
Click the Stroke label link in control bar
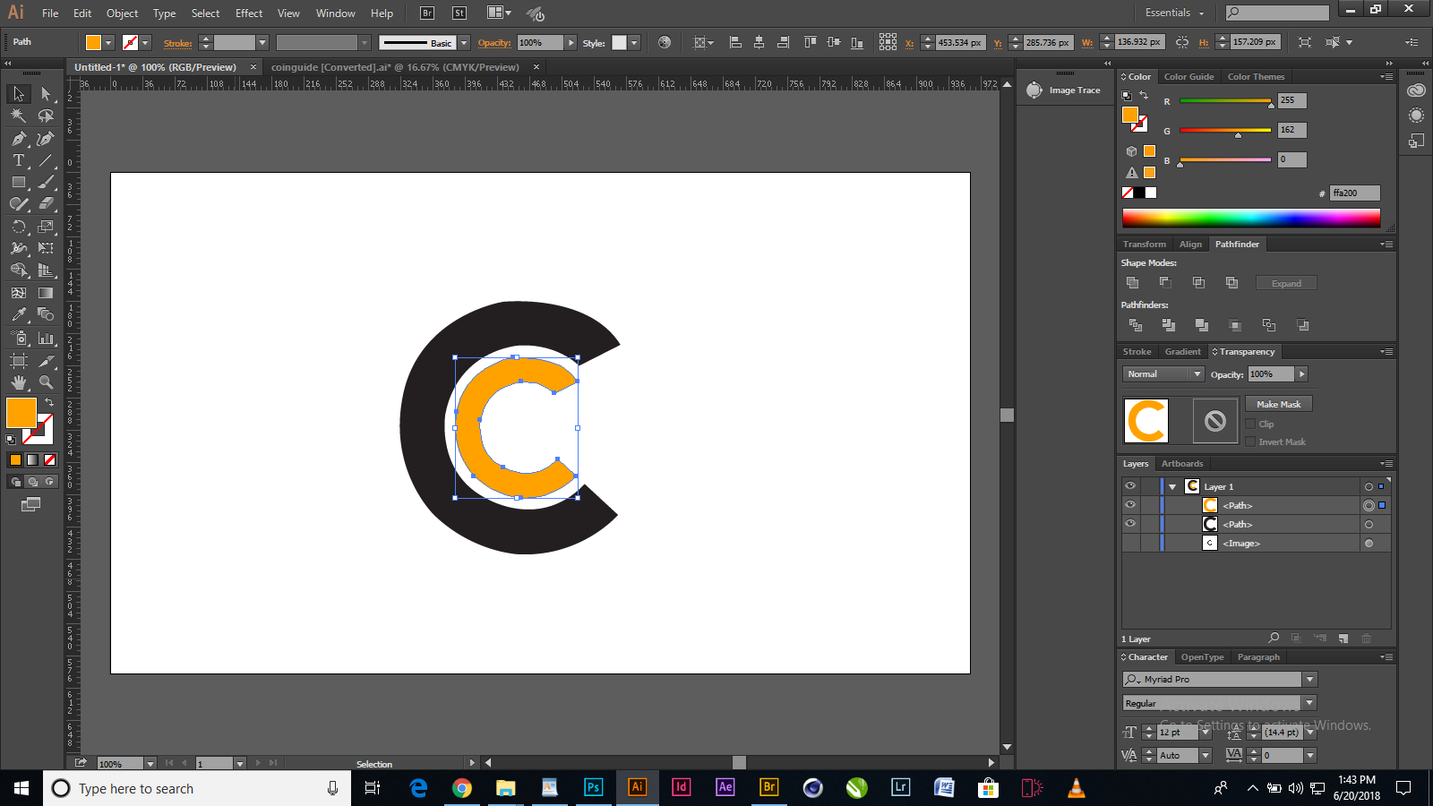click(x=177, y=43)
